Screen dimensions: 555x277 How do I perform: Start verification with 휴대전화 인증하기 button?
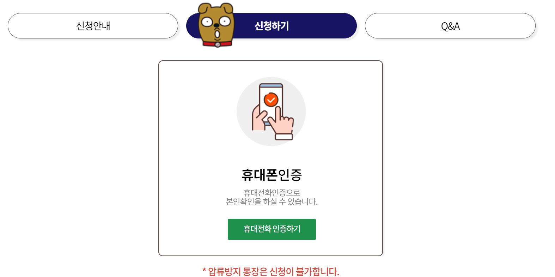[x=272, y=229]
